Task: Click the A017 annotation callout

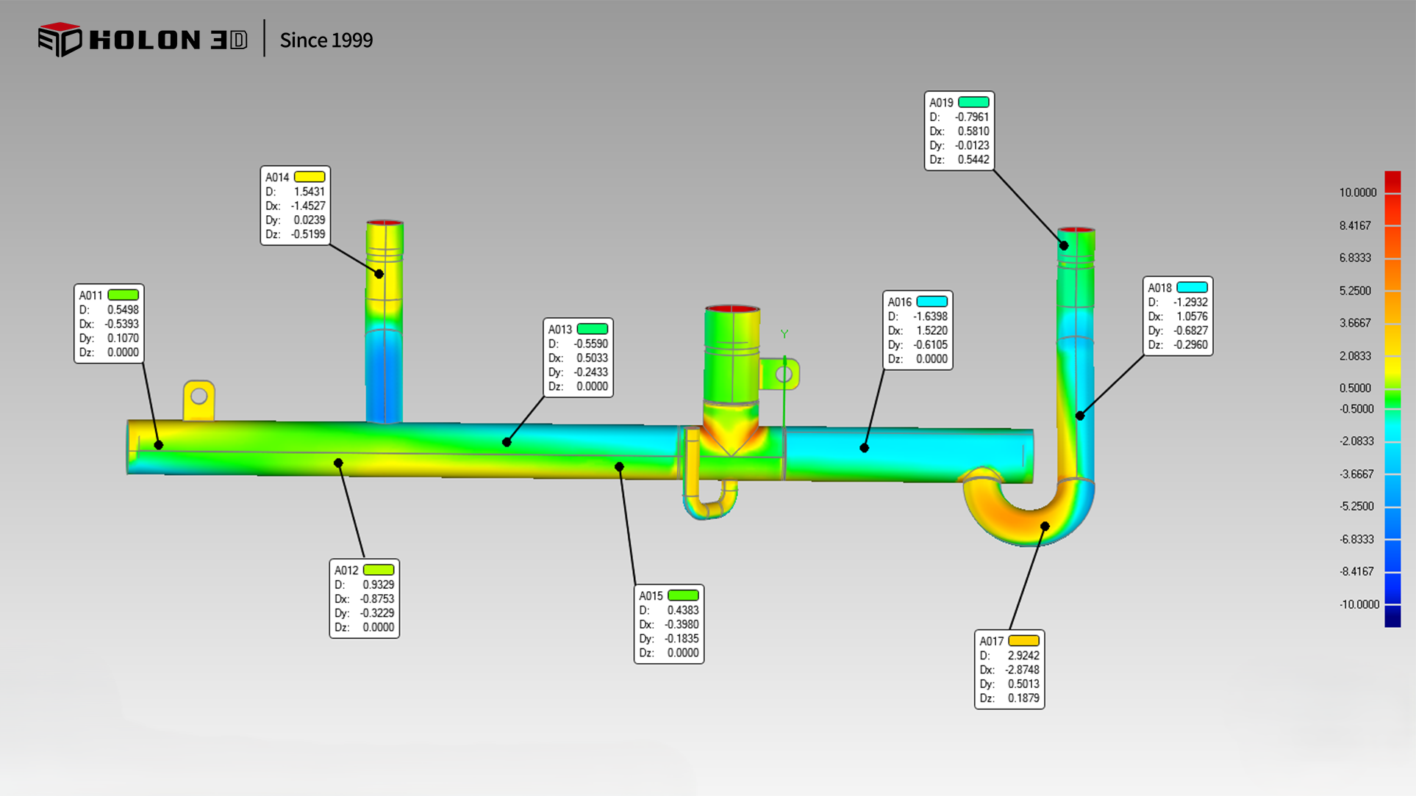Action: pos(1009,669)
